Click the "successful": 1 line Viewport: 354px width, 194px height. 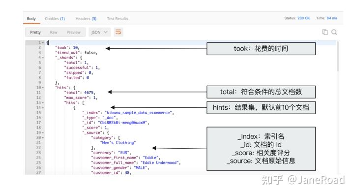point(82,67)
